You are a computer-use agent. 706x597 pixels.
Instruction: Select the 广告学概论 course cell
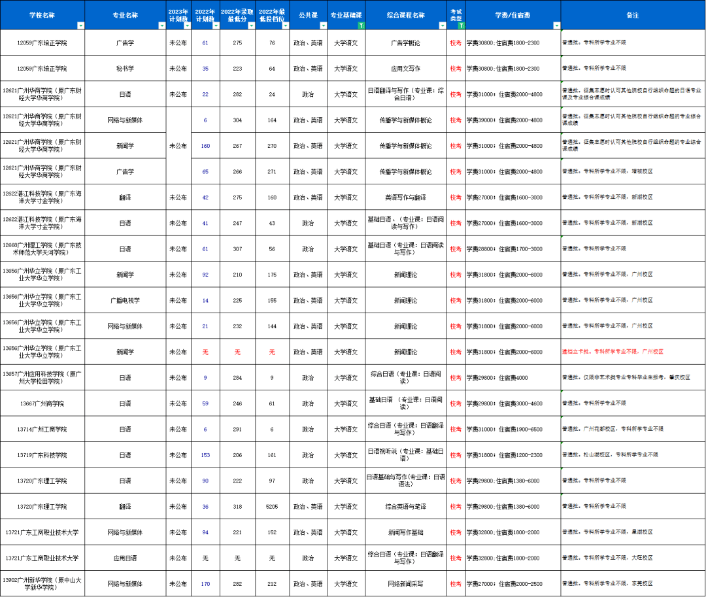[x=406, y=43]
